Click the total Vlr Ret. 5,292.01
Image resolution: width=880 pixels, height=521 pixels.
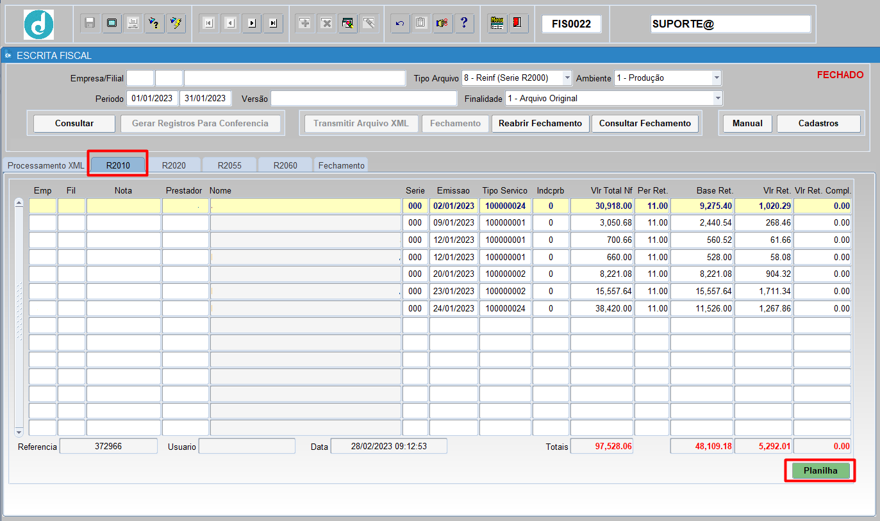click(763, 446)
